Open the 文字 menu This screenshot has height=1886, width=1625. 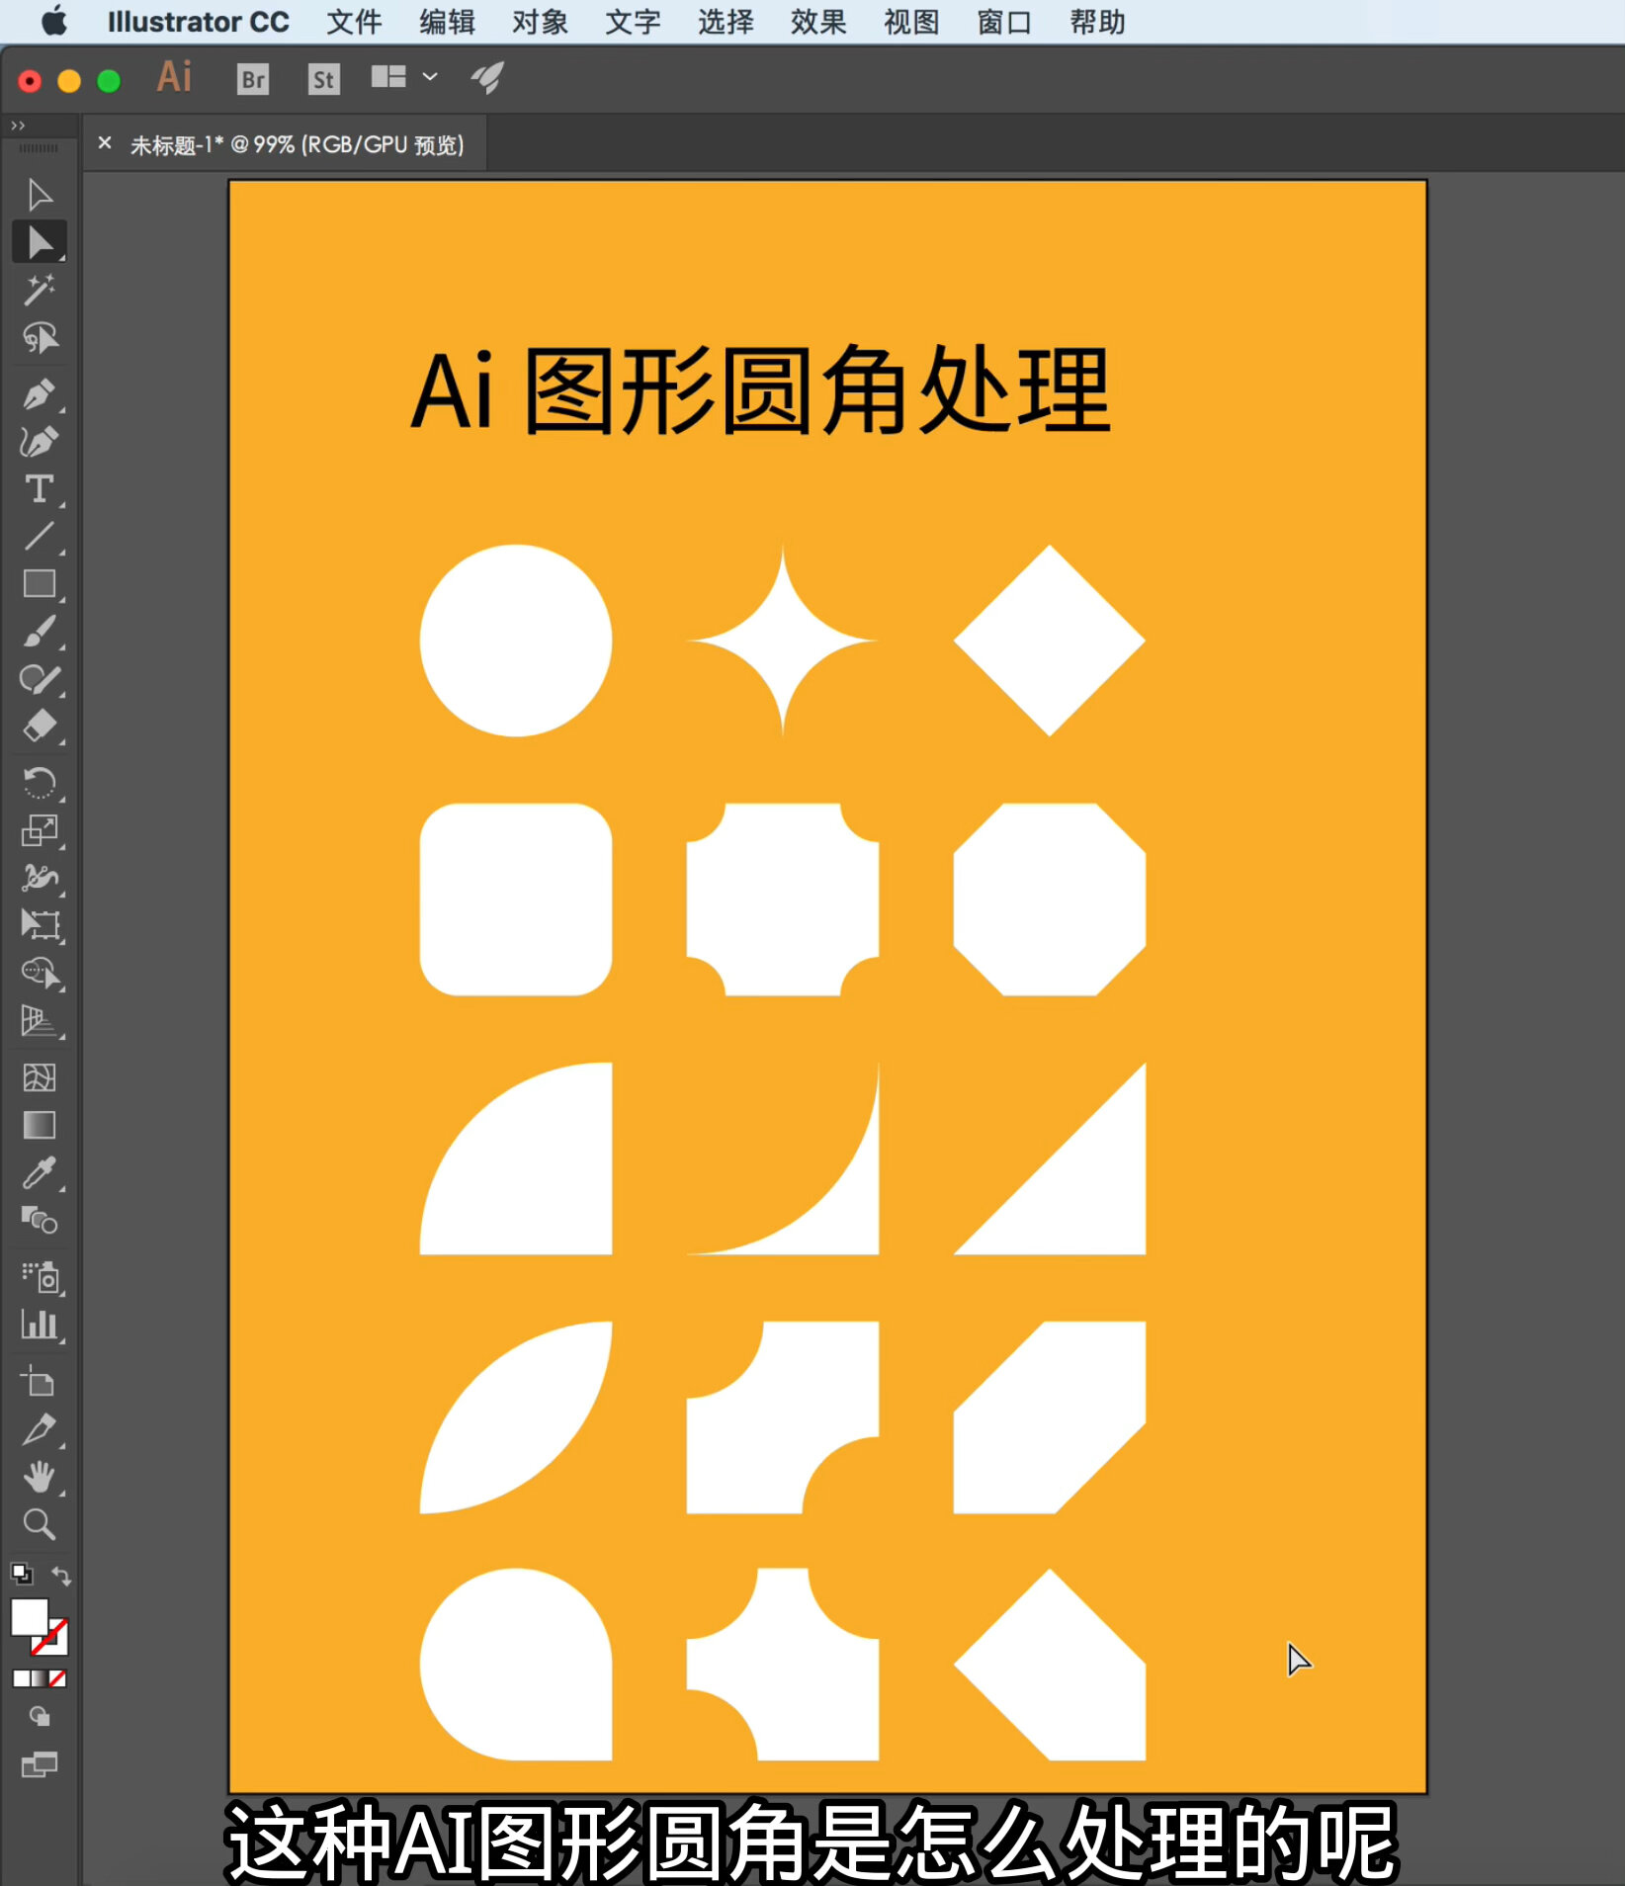[x=633, y=22]
